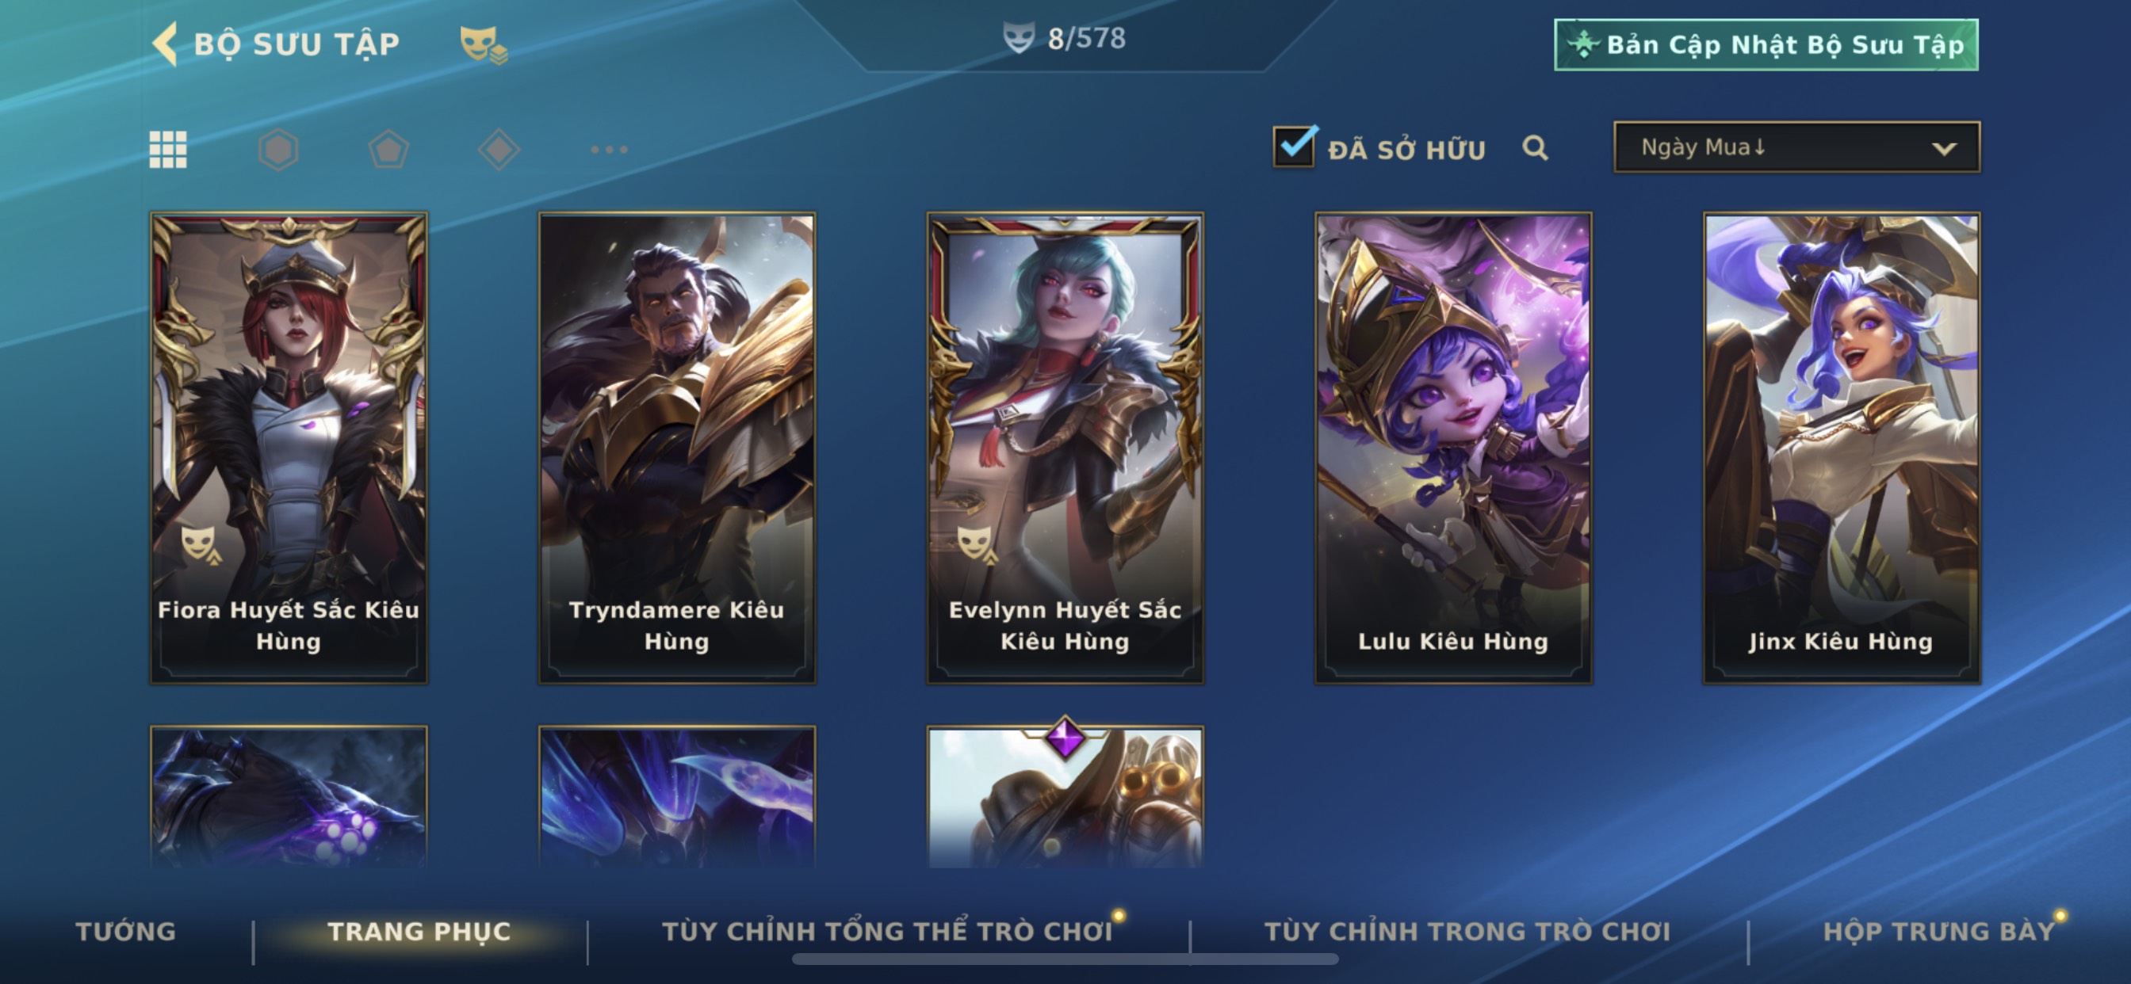Viewport: 2131px width, 984px height.
Task: Select the pentagon rarity filter icon
Action: (x=388, y=150)
